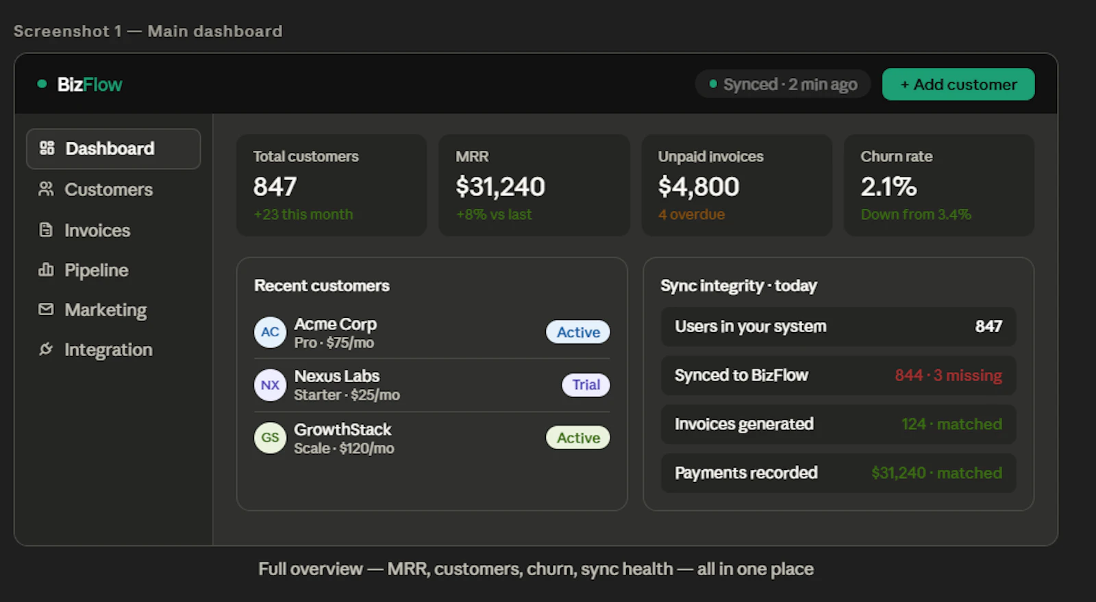Select the GrowthStack customer name
Image resolution: width=1096 pixels, height=602 pixels.
(342, 429)
